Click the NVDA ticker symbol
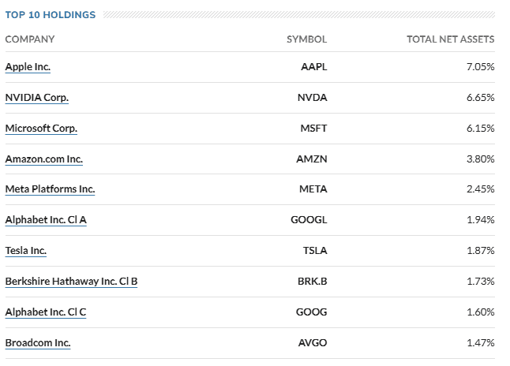This screenshot has width=510, height=366. tap(313, 98)
